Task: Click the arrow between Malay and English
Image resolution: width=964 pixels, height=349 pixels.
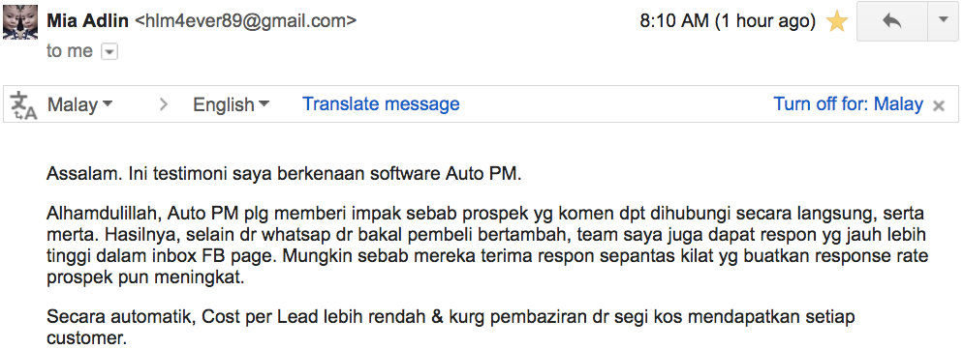Action: tap(163, 104)
